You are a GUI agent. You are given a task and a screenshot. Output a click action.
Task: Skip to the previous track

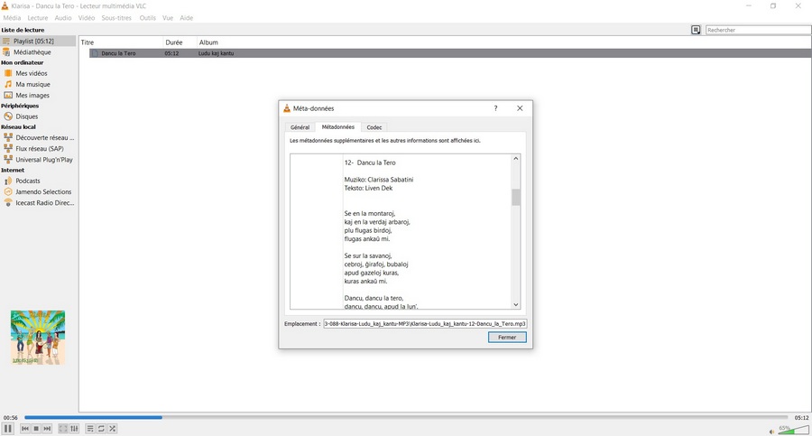click(25, 429)
